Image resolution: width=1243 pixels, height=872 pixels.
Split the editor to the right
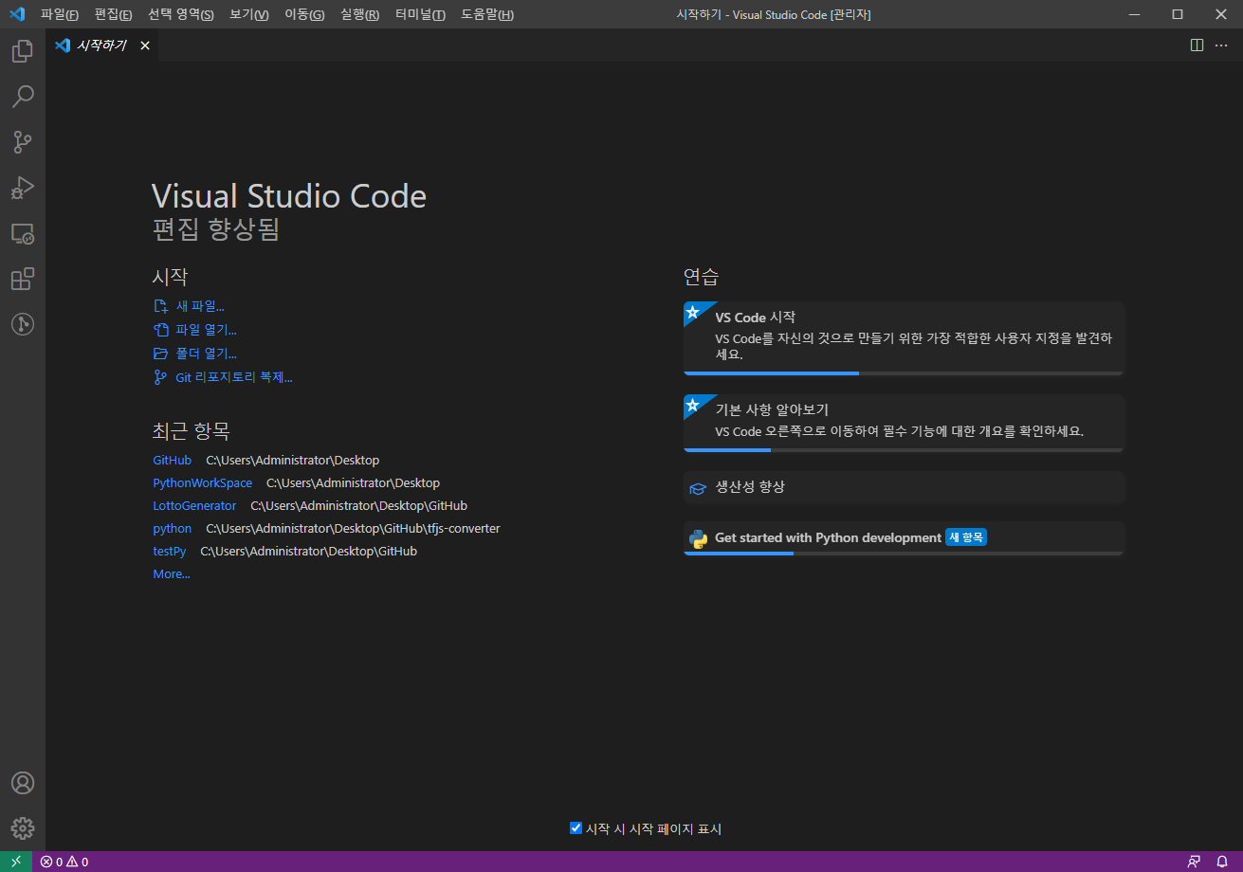tap(1197, 45)
